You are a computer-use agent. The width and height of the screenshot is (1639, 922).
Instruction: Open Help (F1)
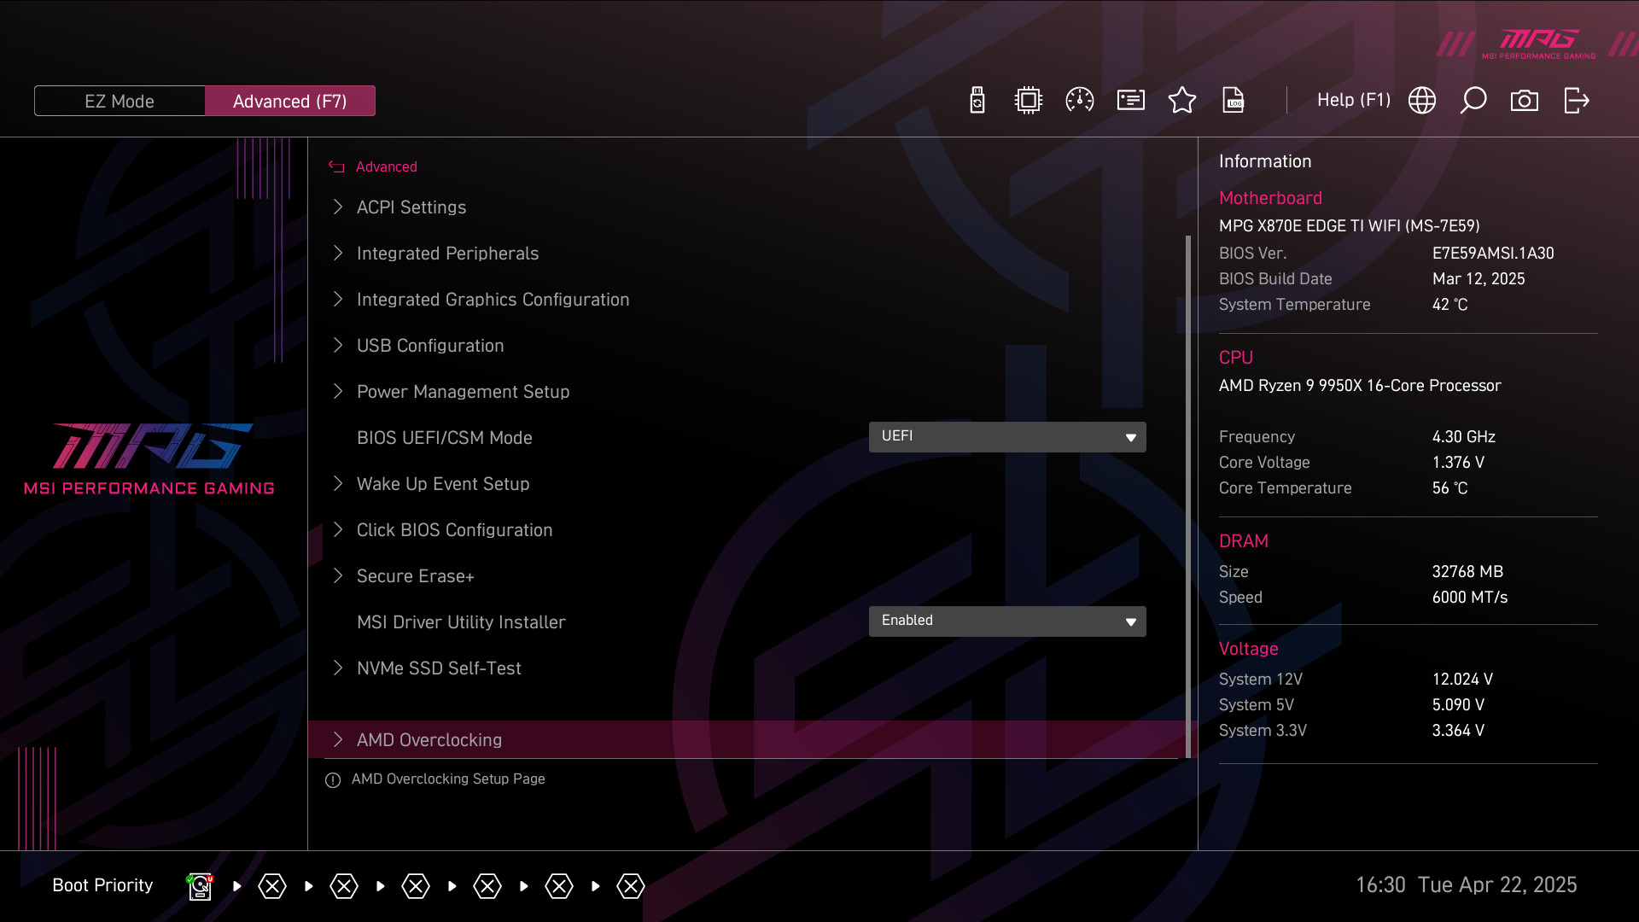point(1354,100)
